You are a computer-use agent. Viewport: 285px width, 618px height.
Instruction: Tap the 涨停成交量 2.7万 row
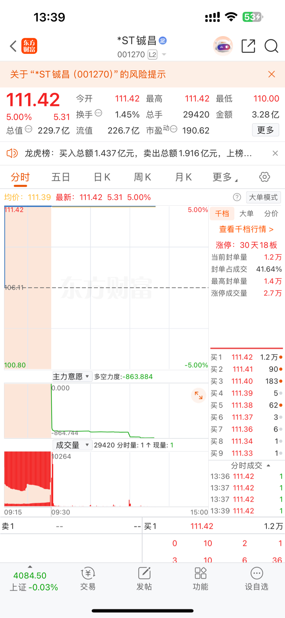[x=246, y=293]
